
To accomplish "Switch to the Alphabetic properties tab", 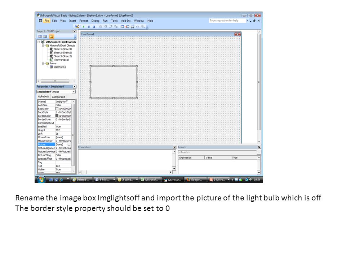I will tap(44, 97).
